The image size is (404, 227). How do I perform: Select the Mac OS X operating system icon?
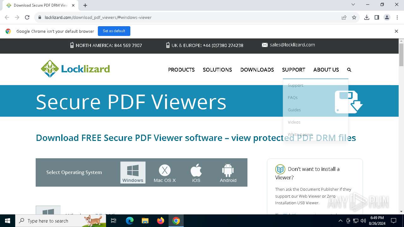164,173
